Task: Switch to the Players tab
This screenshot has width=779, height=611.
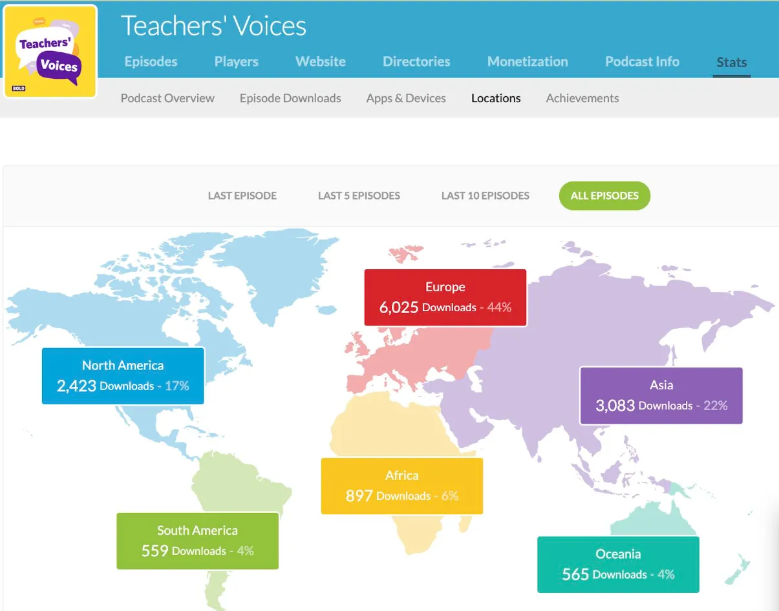Action: tap(236, 62)
